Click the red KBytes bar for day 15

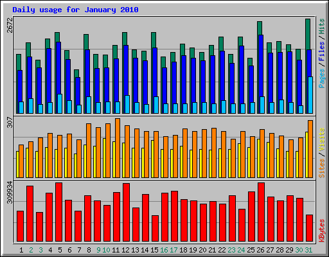point(156,229)
